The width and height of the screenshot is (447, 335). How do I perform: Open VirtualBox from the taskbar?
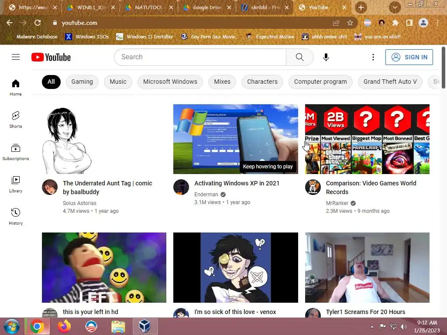point(145,326)
